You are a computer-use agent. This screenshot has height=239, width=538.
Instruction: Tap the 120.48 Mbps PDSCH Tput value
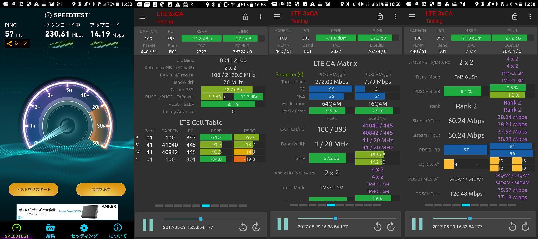(466, 194)
